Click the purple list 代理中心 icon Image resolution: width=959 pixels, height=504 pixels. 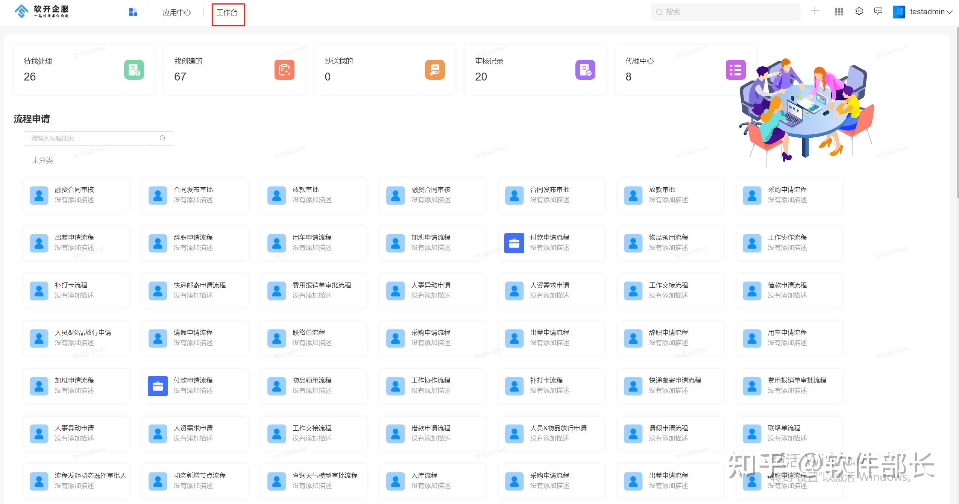736,70
